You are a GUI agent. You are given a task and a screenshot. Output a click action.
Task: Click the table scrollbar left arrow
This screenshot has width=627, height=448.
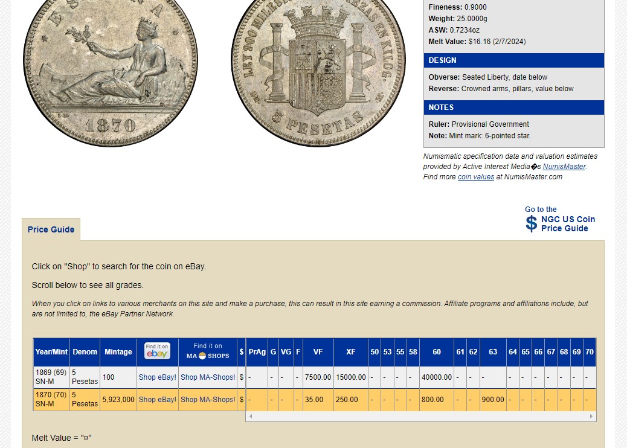[x=251, y=417]
